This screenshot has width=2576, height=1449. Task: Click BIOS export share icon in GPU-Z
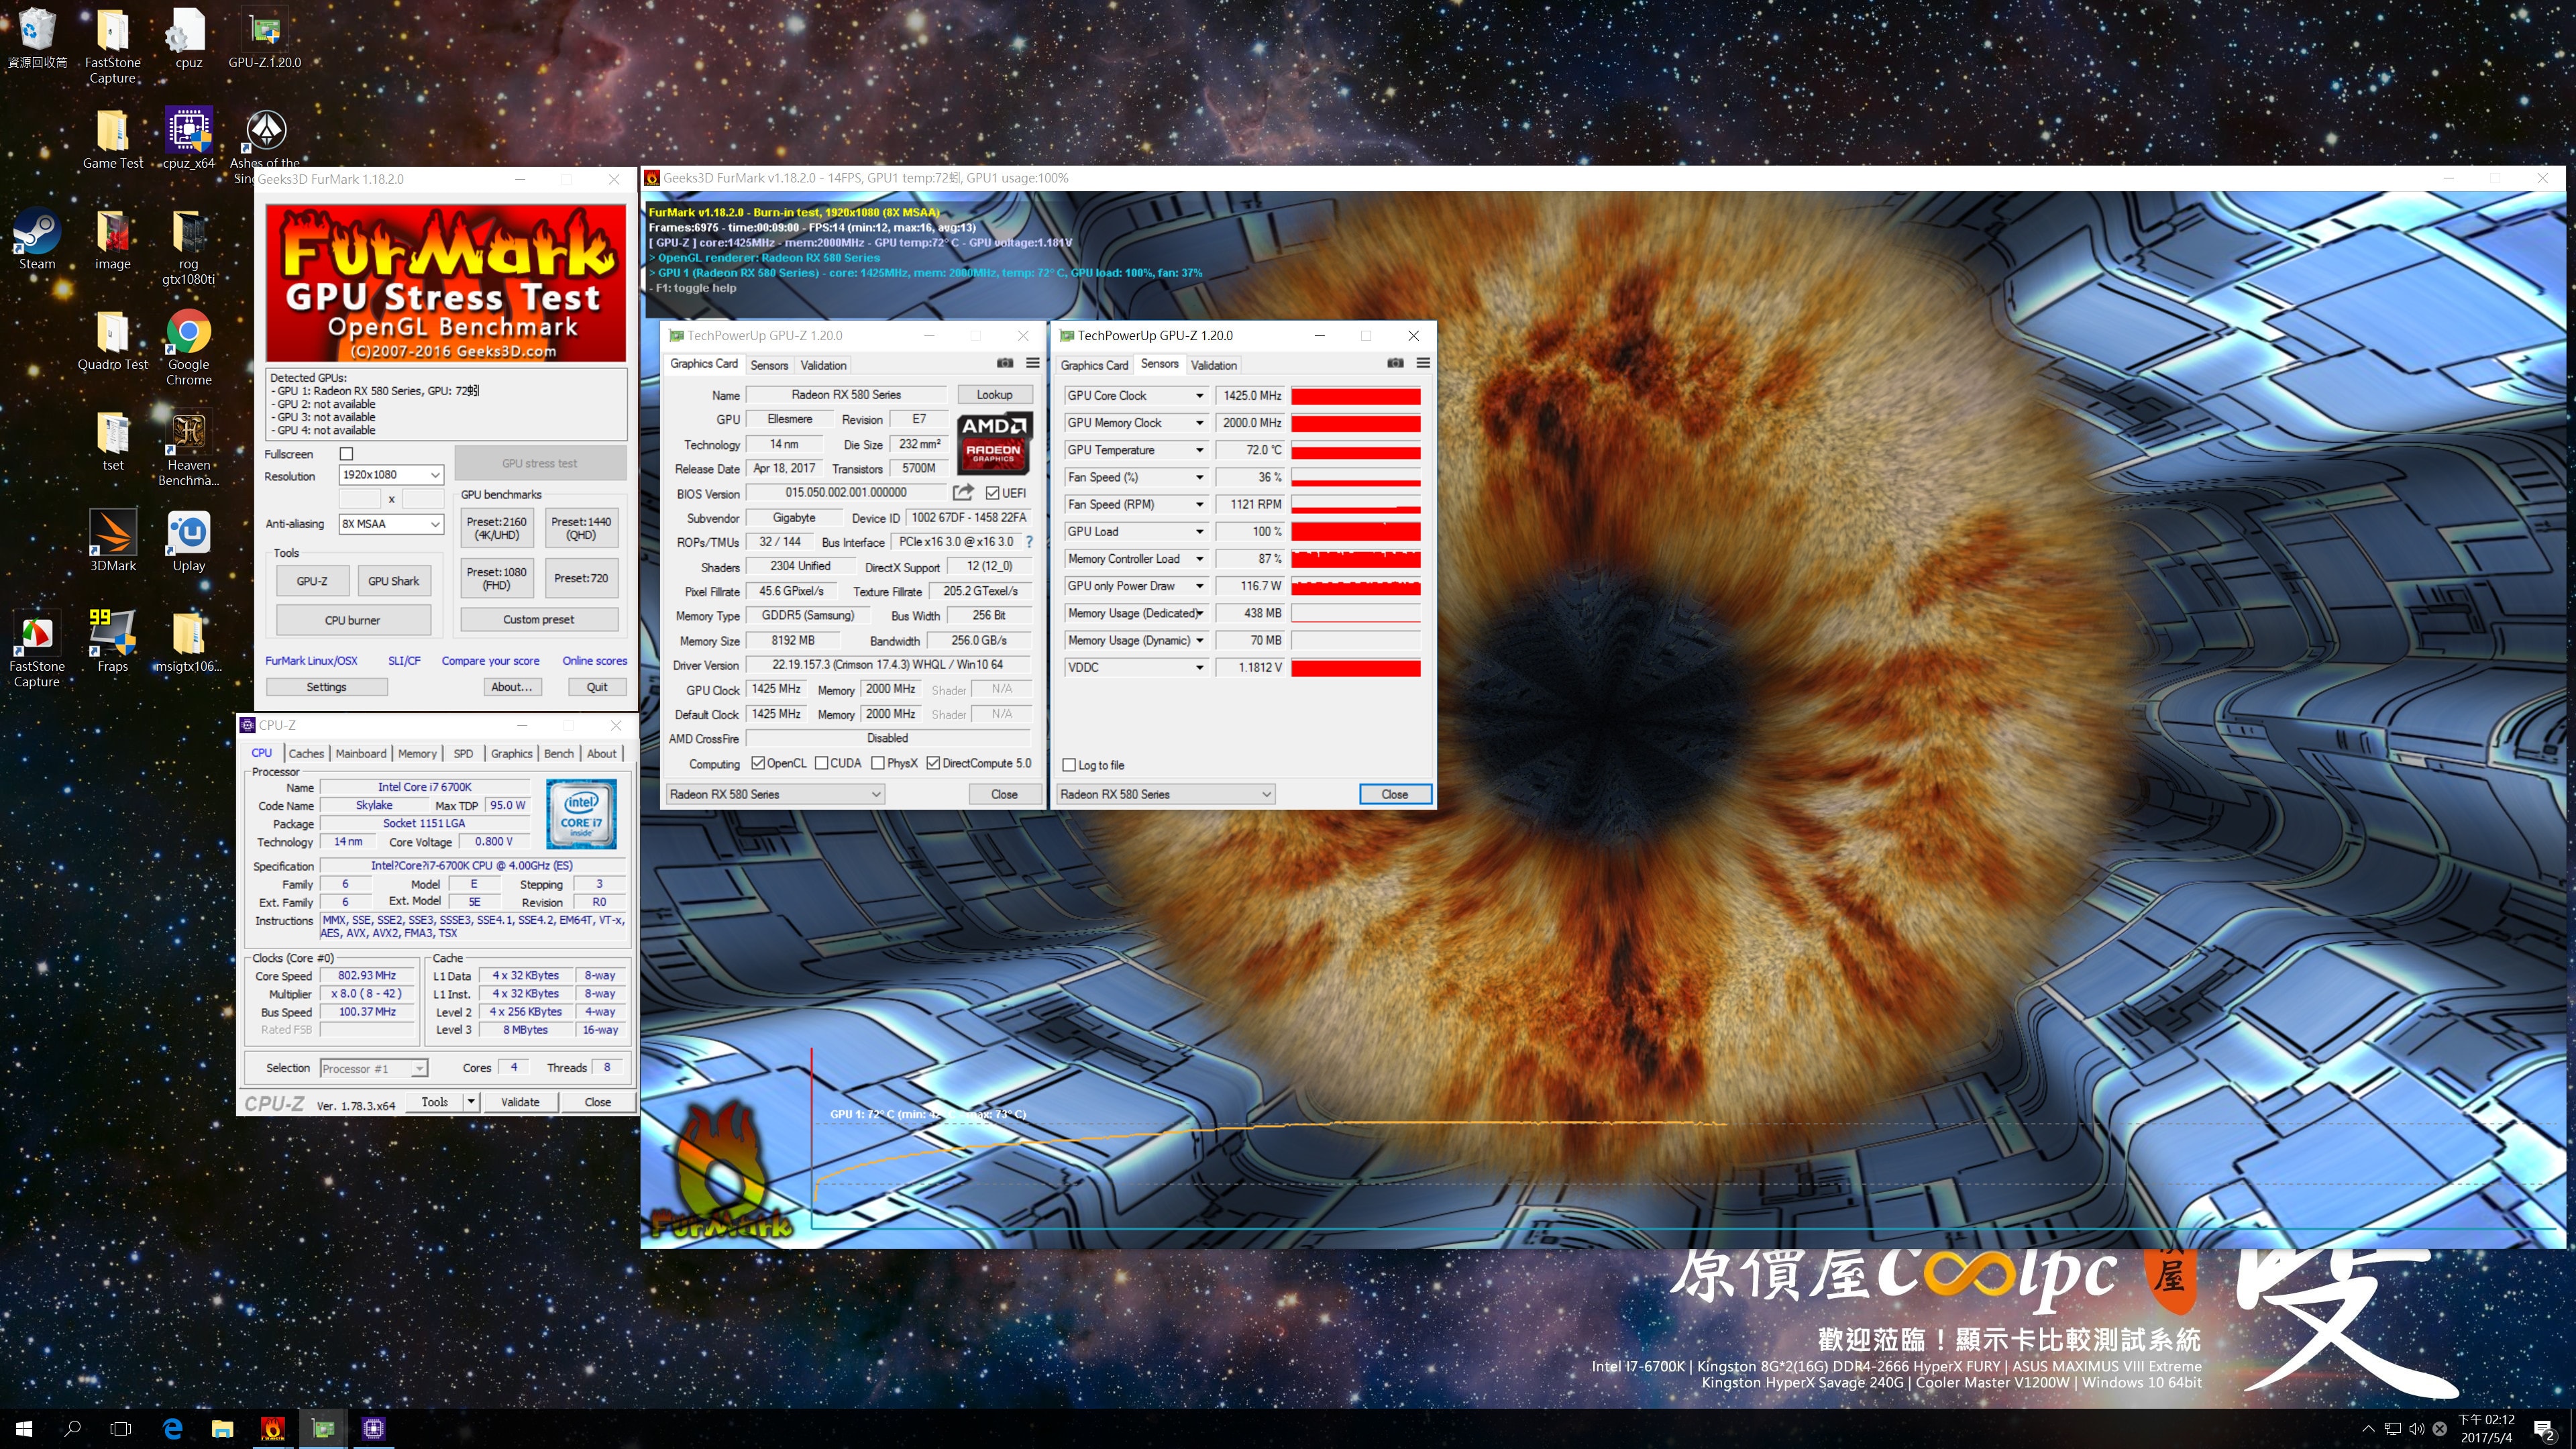pyautogui.click(x=963, y=492)
